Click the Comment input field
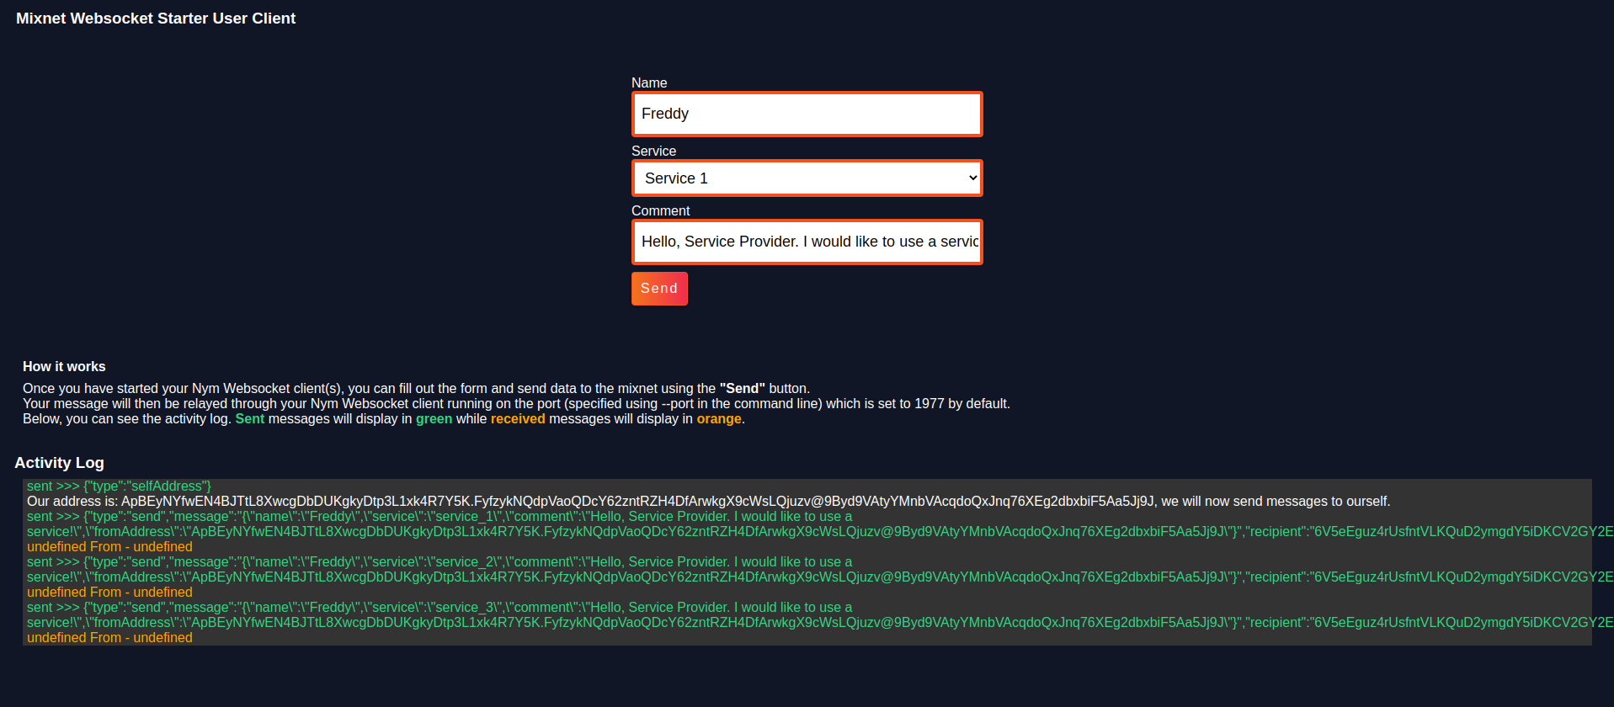The image size is (1614, 707). tap(807, 242)
